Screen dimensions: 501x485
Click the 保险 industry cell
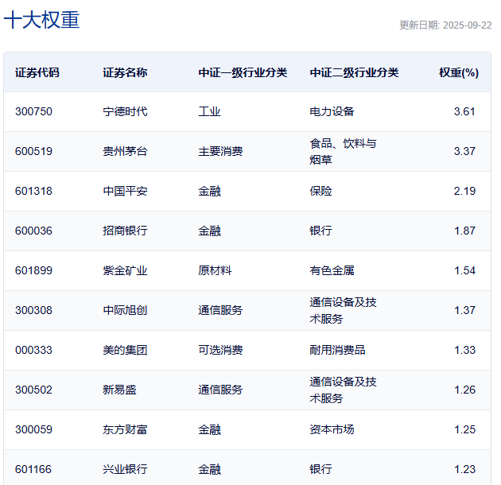(x=320, y=191)
